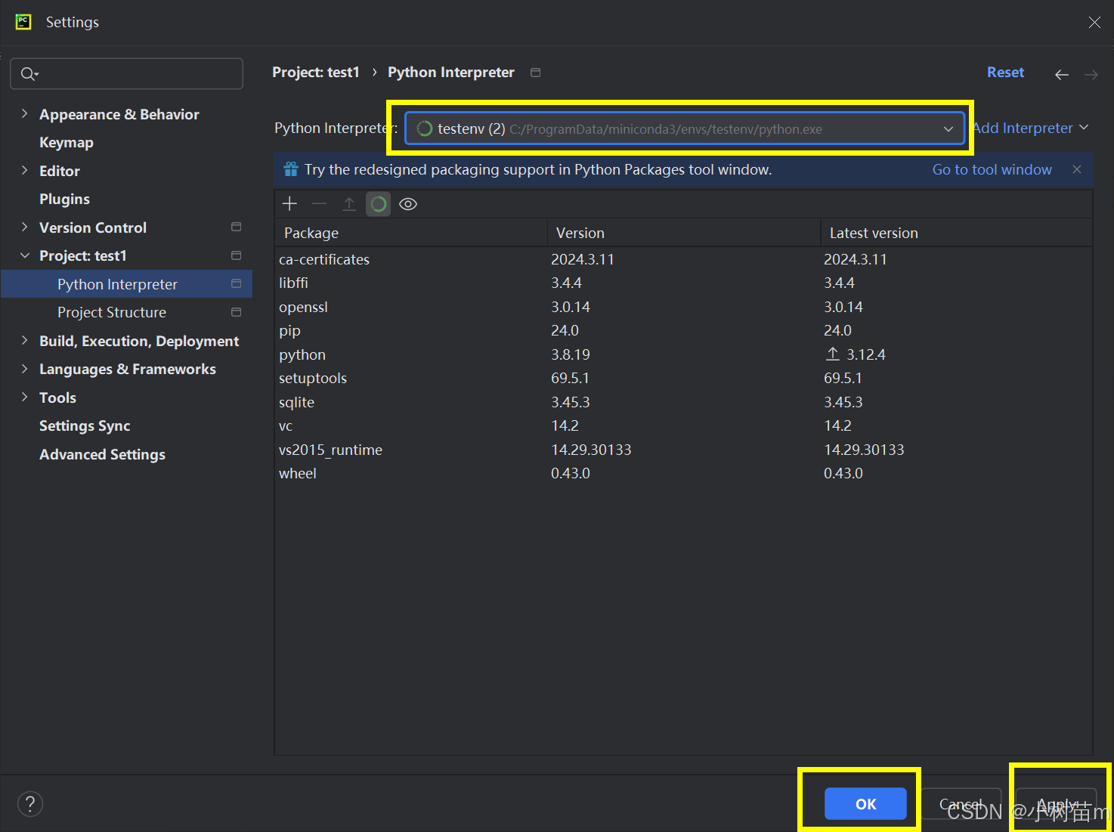Click the 14.29.30133 installed version cell
Viewport: 1114px width, 832px height.
591,450
